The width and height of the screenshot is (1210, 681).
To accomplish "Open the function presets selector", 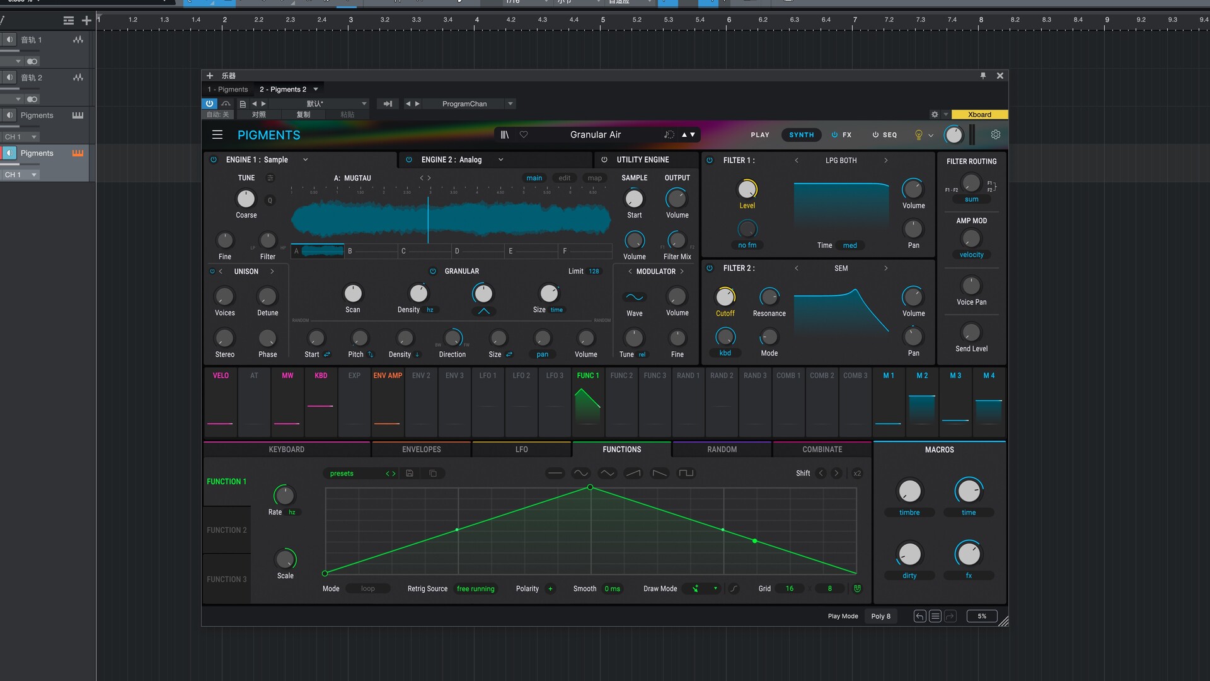I will (360, 474).
